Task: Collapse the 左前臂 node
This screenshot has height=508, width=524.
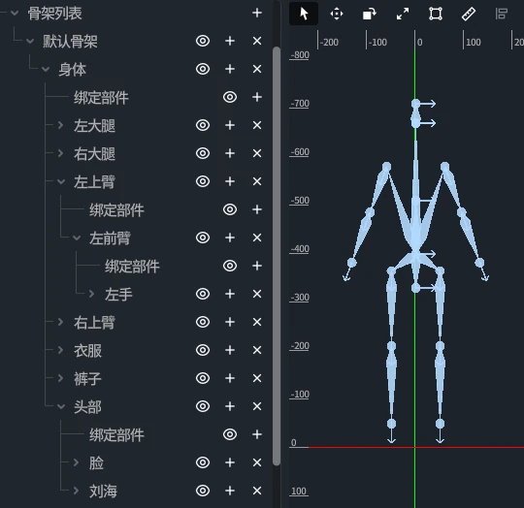Action: (77, 238)
